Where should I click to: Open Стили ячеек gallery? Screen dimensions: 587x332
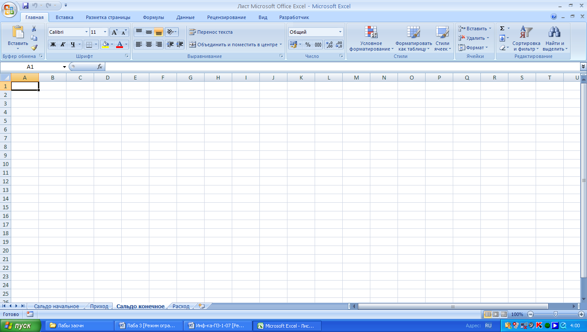click(x=442, y=38)
